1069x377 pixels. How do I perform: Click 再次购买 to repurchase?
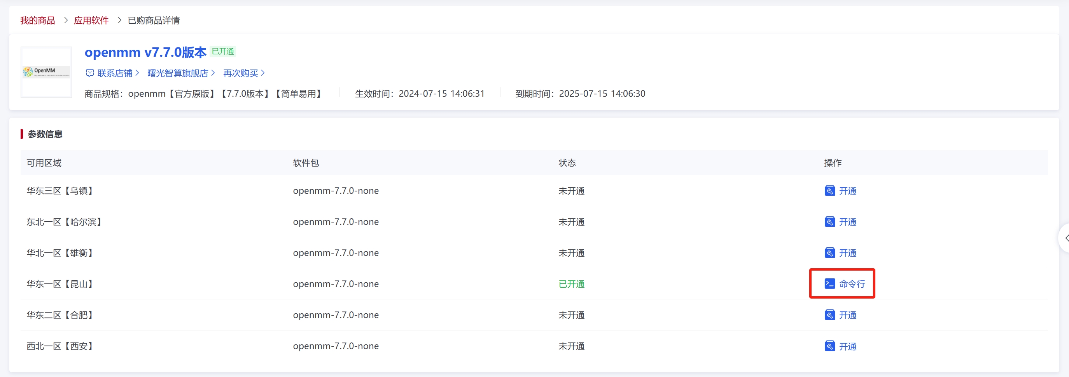(241, 73)
